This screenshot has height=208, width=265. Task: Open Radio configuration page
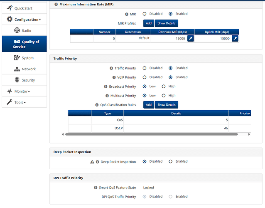[x=25, y=30]
